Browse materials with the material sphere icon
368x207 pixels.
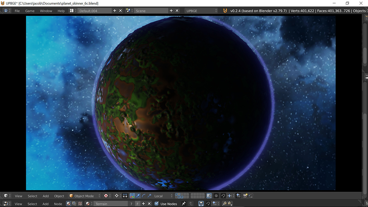pyautogui.click(x=89, y=204)
